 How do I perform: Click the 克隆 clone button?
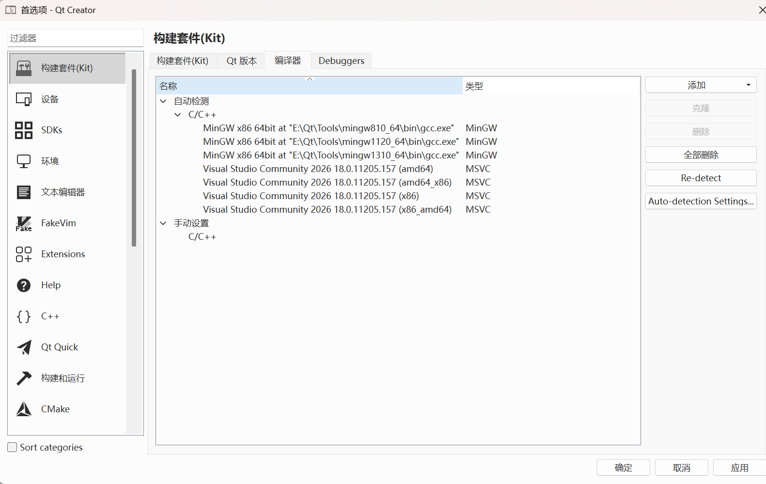coord(701,109)
